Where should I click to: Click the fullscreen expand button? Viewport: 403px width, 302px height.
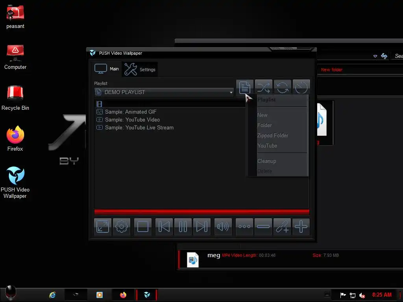pyautogui.click(x=103, y=227)
